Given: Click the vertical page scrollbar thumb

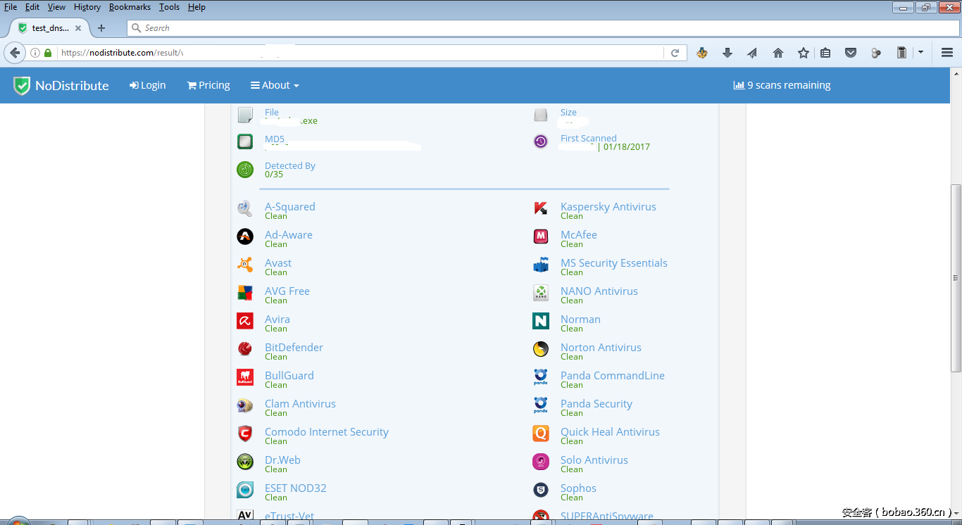Looking at the screenshot, I should pos(956,278).
